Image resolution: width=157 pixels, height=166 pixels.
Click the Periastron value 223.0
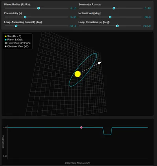pyautogui.click(x=147, y=26)
